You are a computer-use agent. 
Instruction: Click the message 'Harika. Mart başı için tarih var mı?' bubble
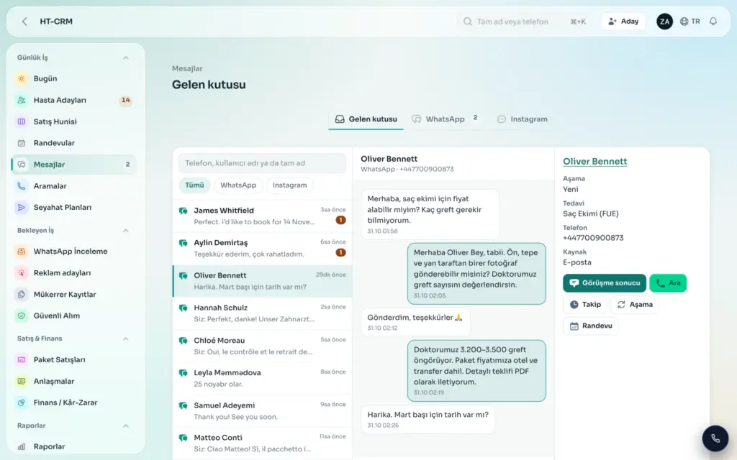coord(428,419)
